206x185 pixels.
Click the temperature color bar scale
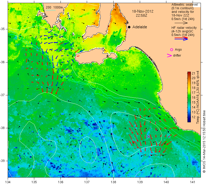click(x=189, y=97)
